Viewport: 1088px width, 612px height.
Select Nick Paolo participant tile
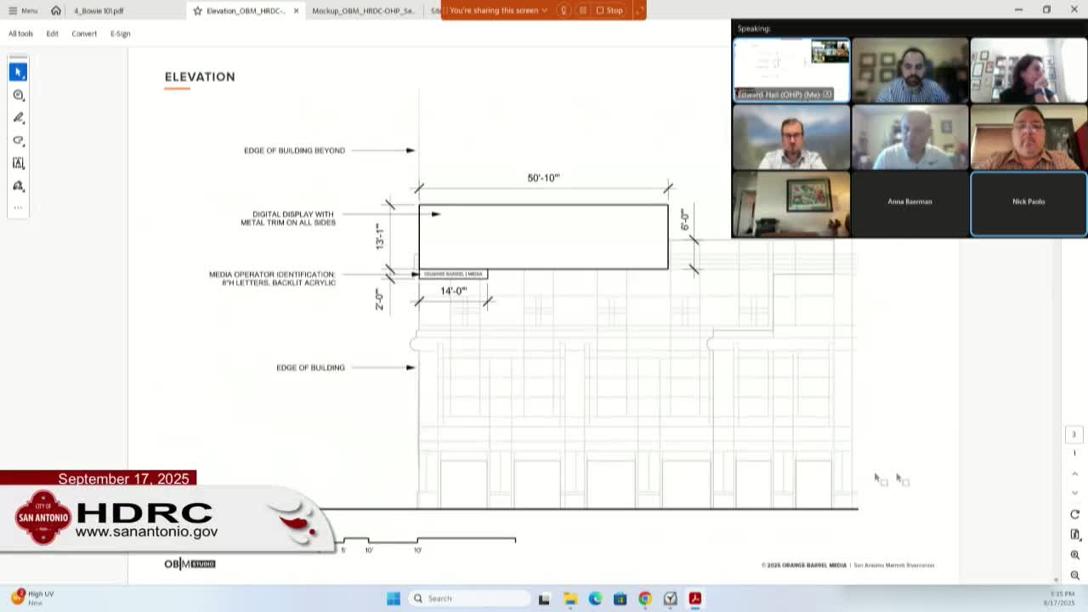pos(1028,202)
